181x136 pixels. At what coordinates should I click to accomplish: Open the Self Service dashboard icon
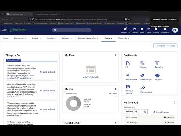(x=143, y=75)
